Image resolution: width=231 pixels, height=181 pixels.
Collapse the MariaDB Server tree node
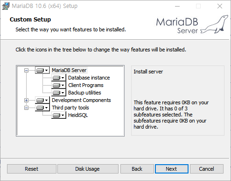[26, 71]
